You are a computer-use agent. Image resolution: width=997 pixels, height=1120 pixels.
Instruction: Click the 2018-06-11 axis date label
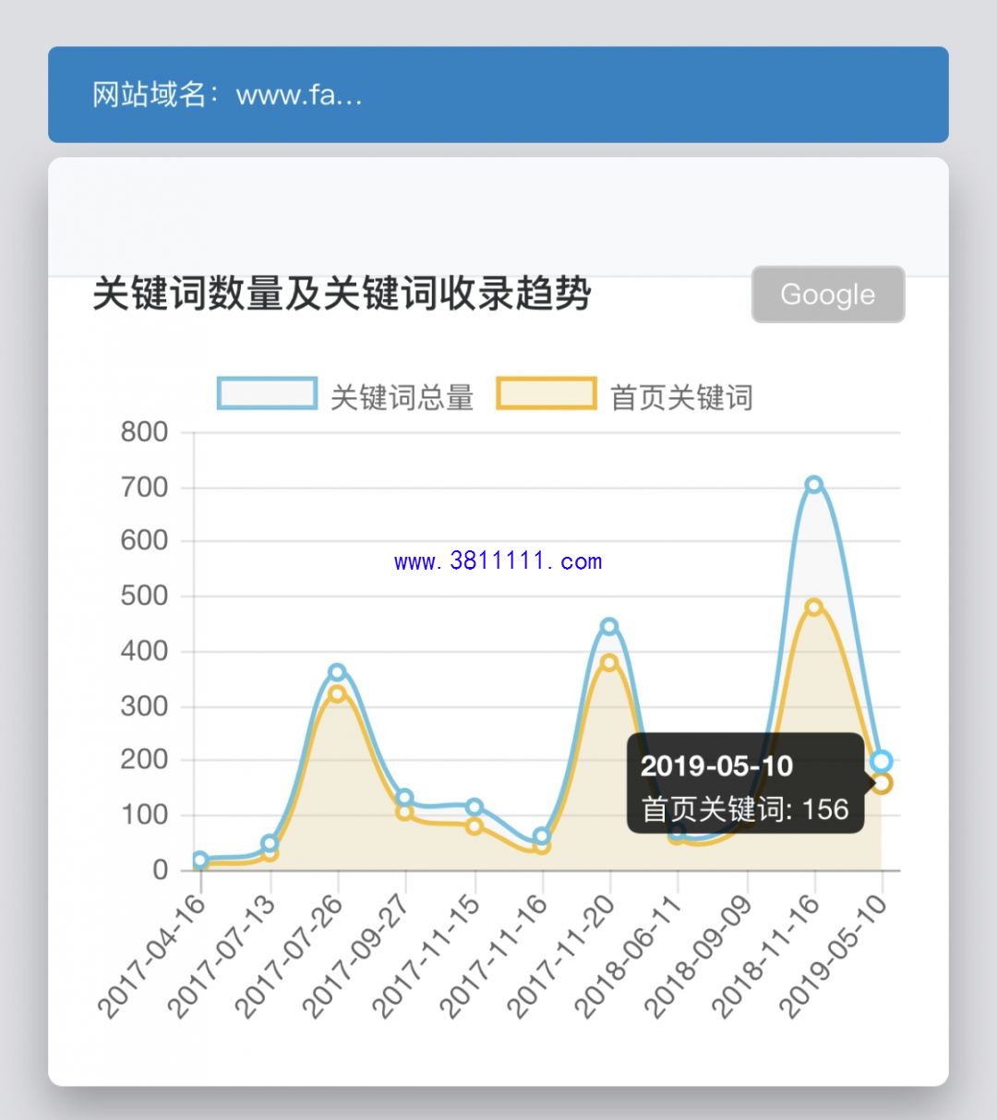pyautogui.click(x=629, y=956)
